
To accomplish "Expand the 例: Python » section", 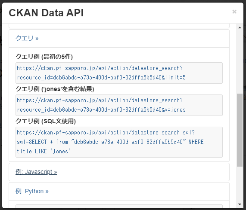I will tap(32, 191).
